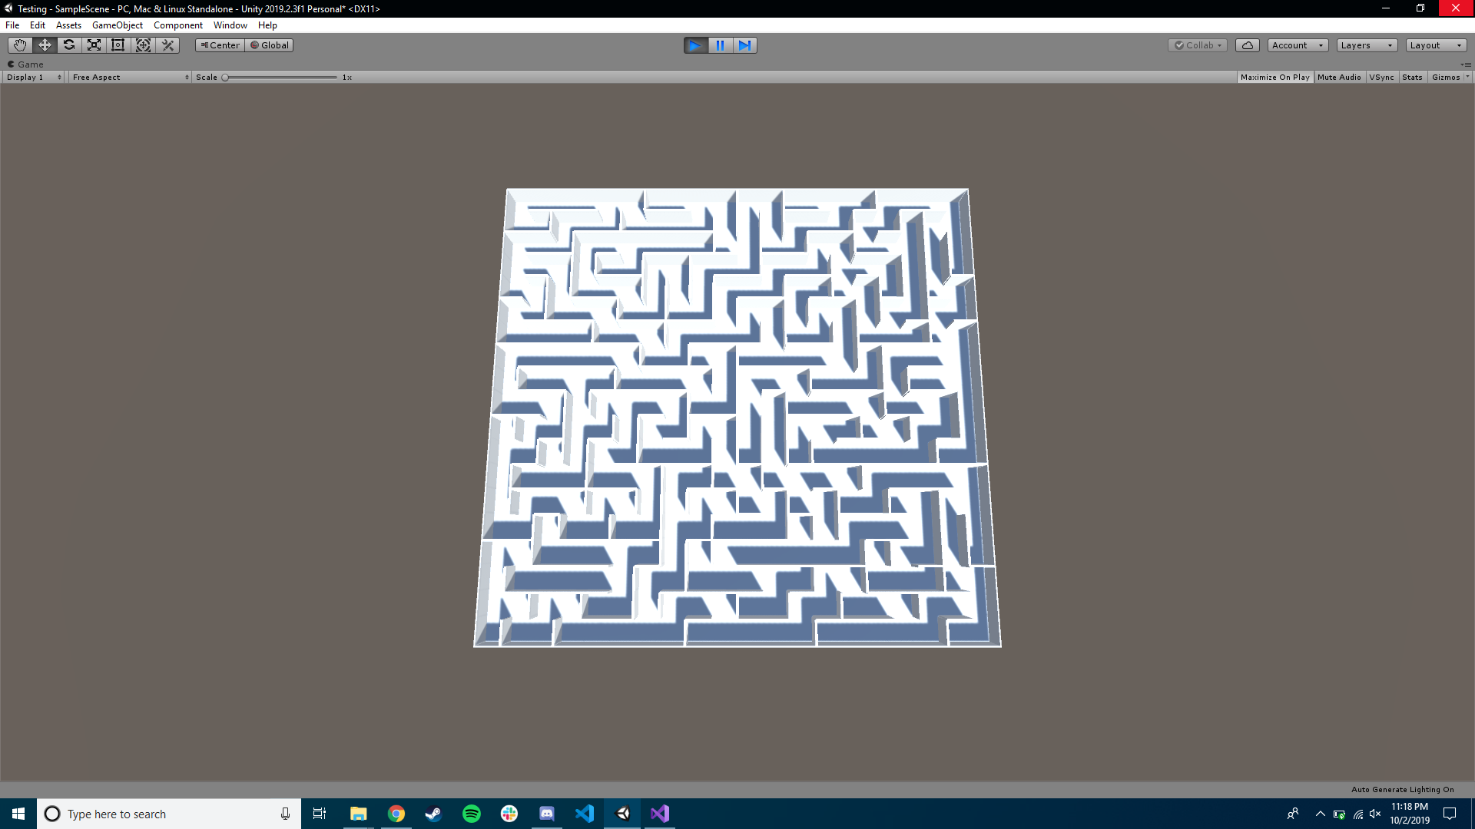Open custom editor tools
This screenshot has width=1475, height=829.
(167, 45)
